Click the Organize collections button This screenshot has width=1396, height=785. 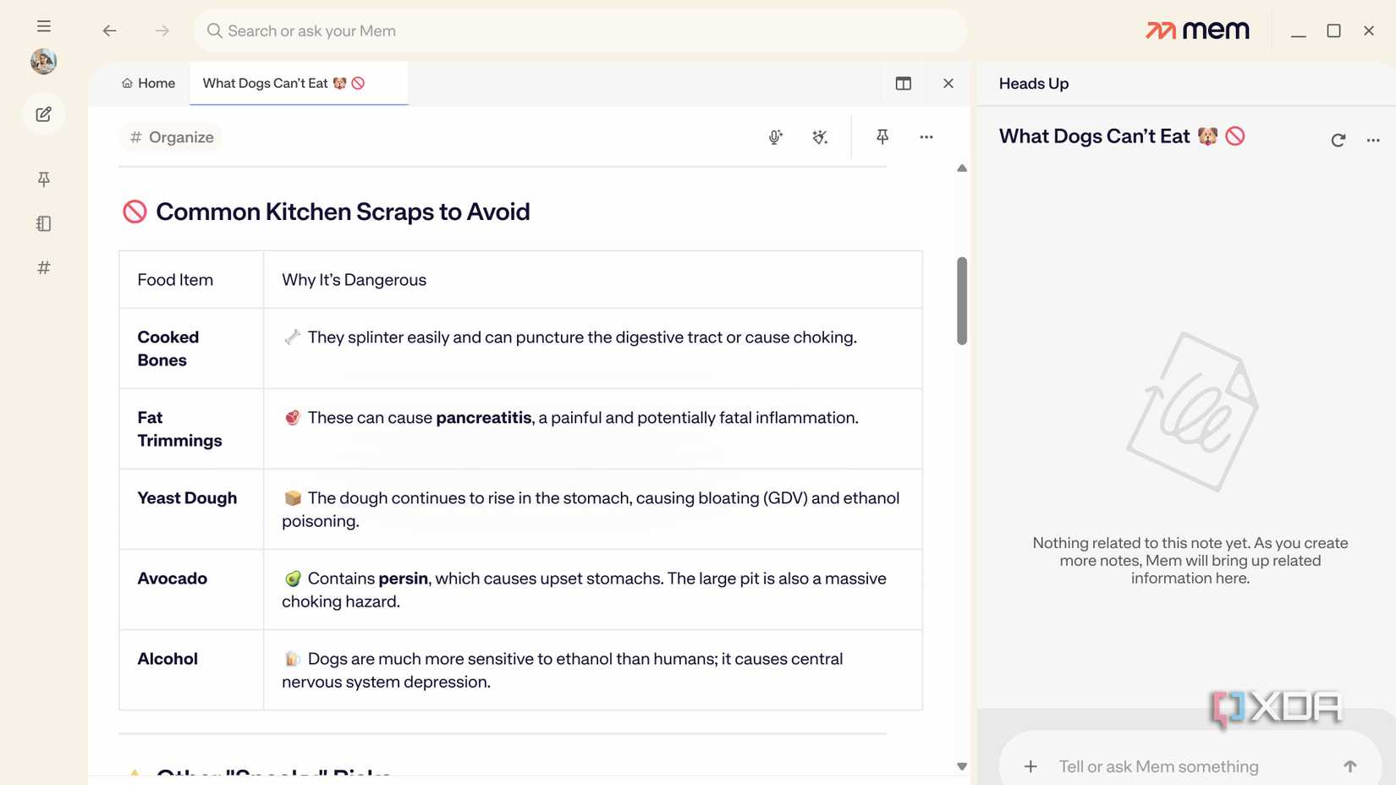pyautogui.click(x=171, y=137)
